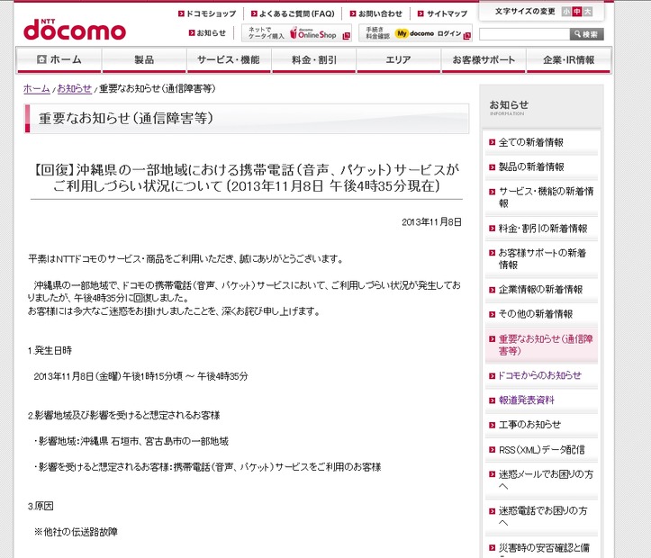Open the 企業・IR情報 navigation tab
This screenshot has height=558, width=651.
(568, 59)
